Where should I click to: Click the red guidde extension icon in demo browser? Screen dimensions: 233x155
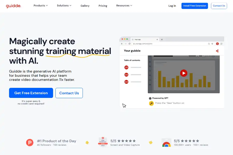pos(217,44)
